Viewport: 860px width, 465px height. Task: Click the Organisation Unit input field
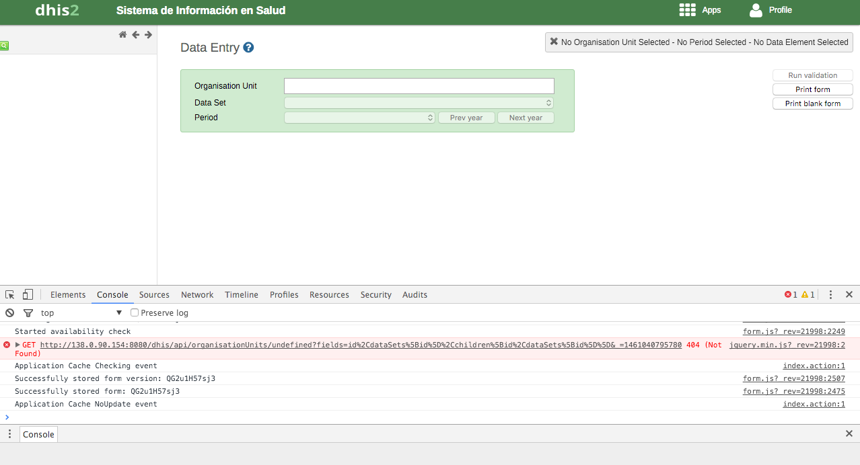419,86
